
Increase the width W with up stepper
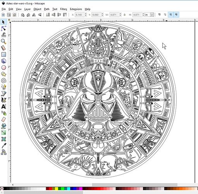point(121,14)
